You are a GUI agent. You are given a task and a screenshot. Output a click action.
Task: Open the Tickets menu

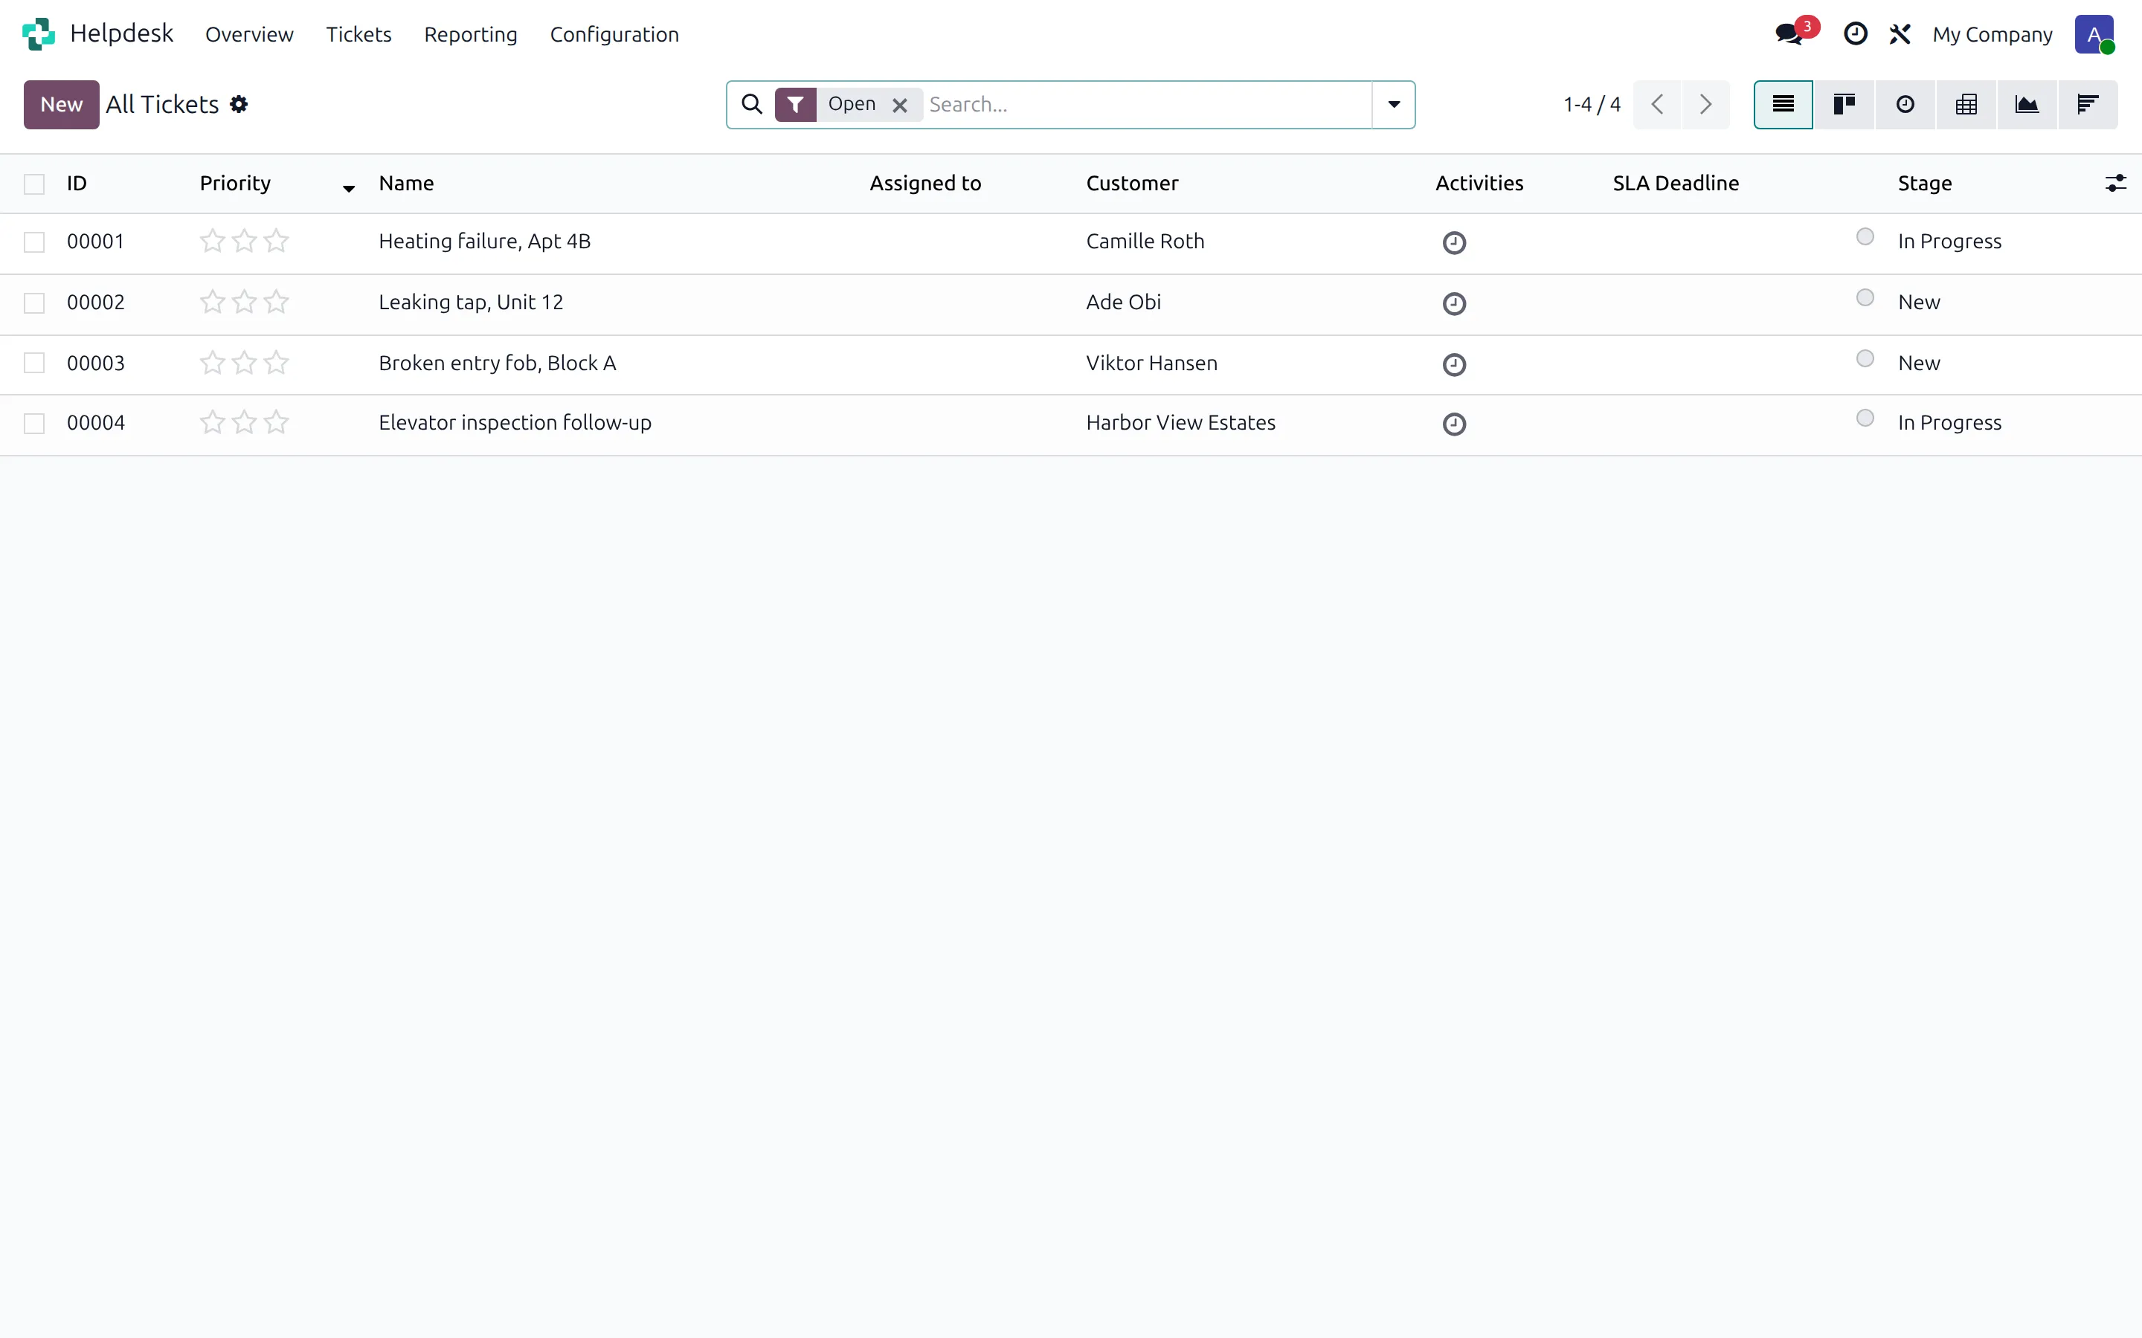point(358,34)
